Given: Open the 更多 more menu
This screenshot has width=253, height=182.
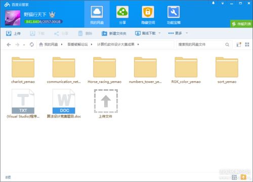Looking at the screenshot, I should [175, 33].
